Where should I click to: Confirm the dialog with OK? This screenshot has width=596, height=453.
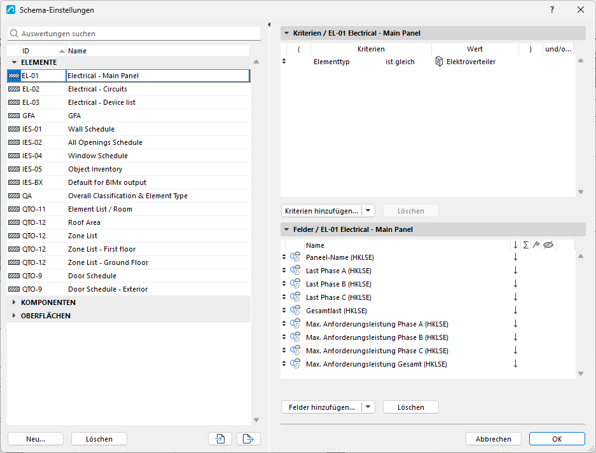pyautogui.click(x=557, y=438)
